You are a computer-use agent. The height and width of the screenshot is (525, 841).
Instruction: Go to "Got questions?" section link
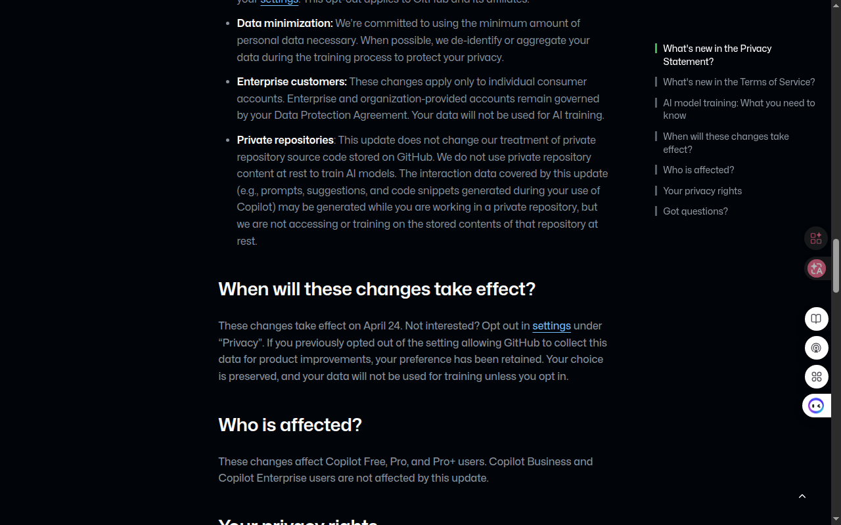[695, 211]
